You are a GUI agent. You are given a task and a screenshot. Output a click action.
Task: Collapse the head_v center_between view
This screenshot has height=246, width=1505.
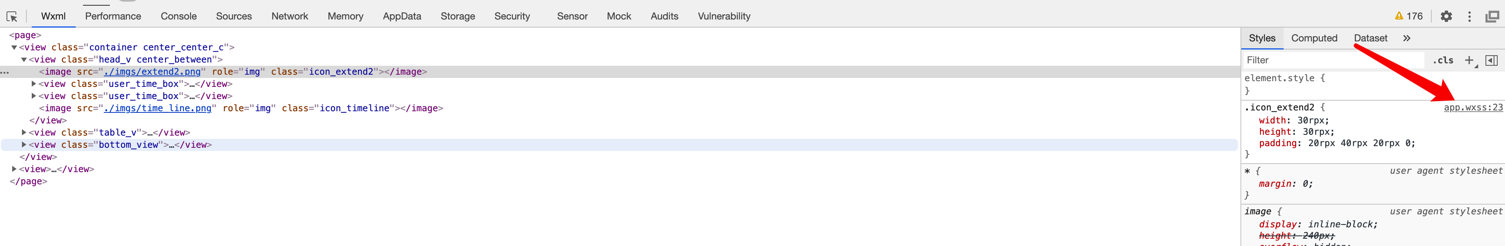(24, 59)
